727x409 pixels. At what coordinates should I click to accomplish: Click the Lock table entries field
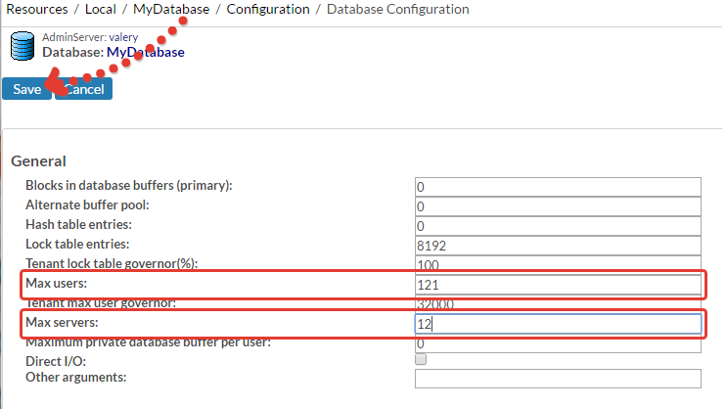click(558, 246)
